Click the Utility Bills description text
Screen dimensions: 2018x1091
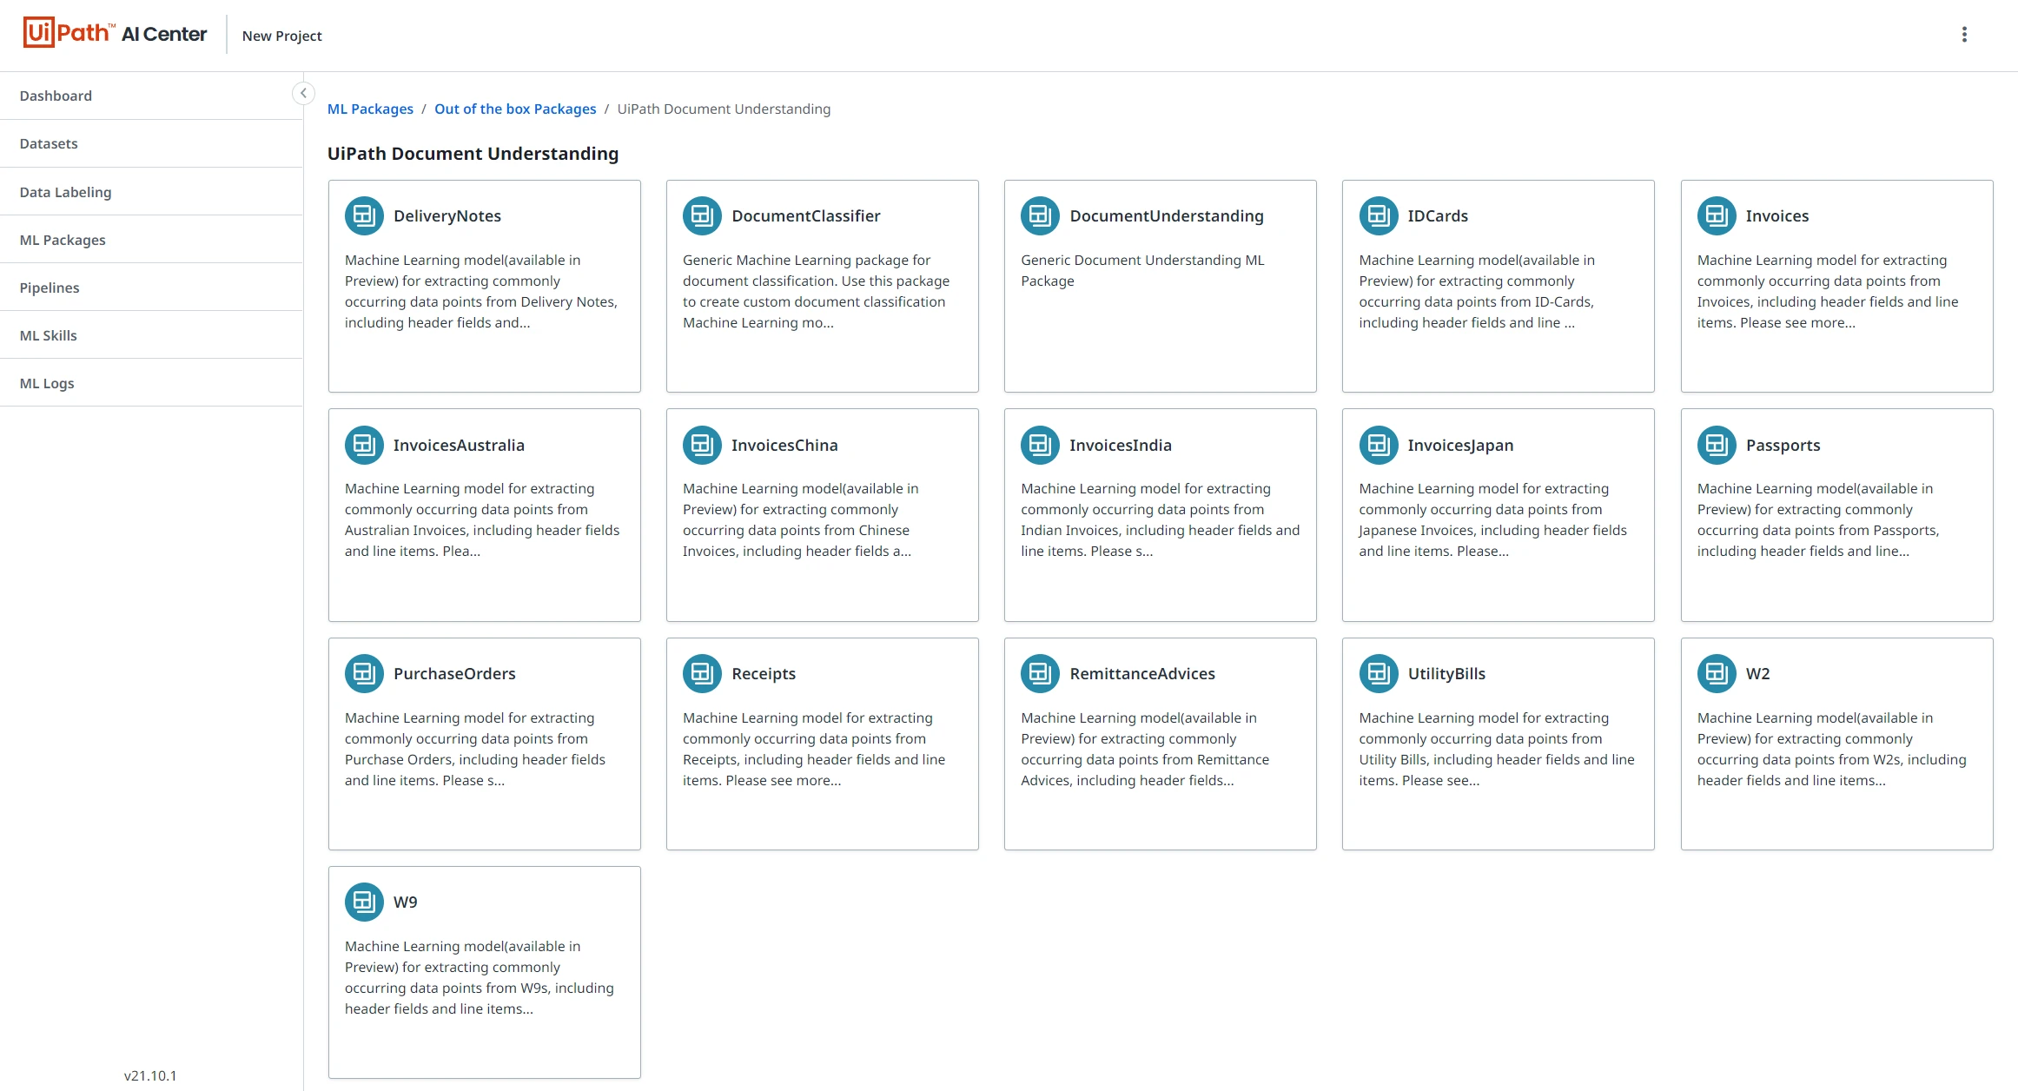click(1497, 749)
